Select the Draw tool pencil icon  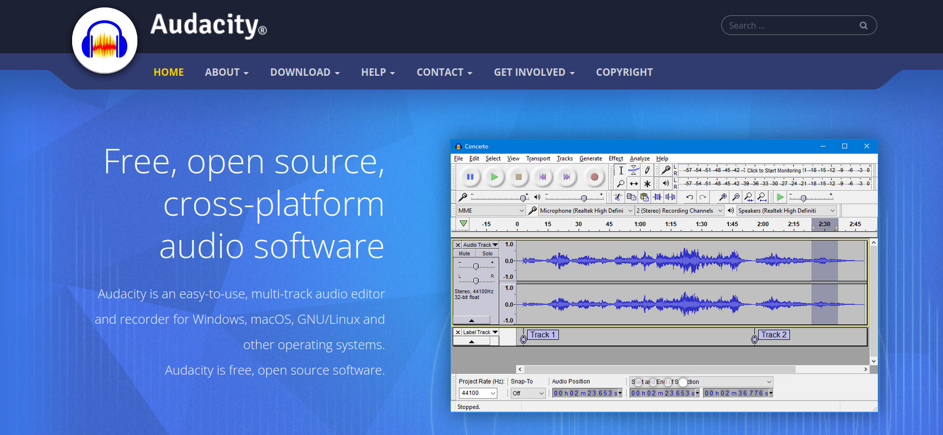647,171
